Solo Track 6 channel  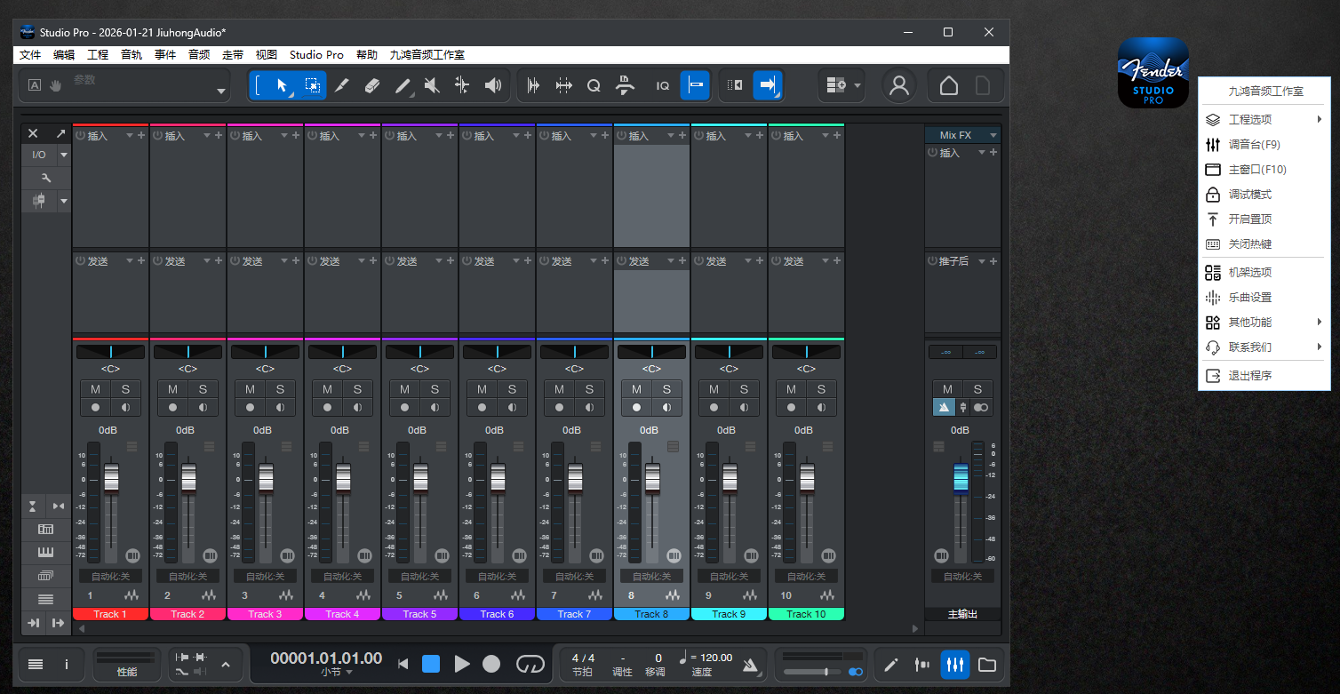point(512,389)
